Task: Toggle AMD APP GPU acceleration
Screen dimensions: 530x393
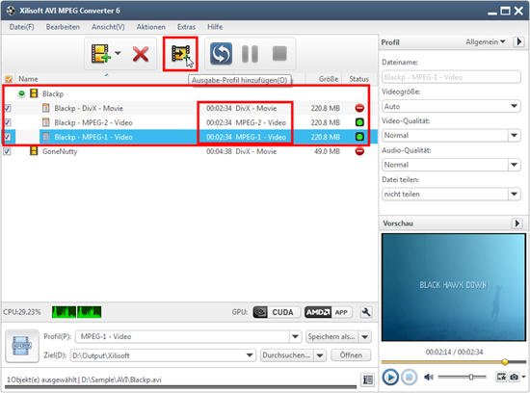Action: click(328, 312)
